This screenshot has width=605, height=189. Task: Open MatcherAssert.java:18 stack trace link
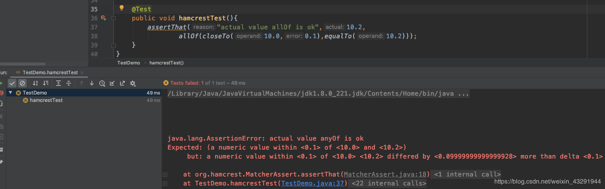pos(386,174)
